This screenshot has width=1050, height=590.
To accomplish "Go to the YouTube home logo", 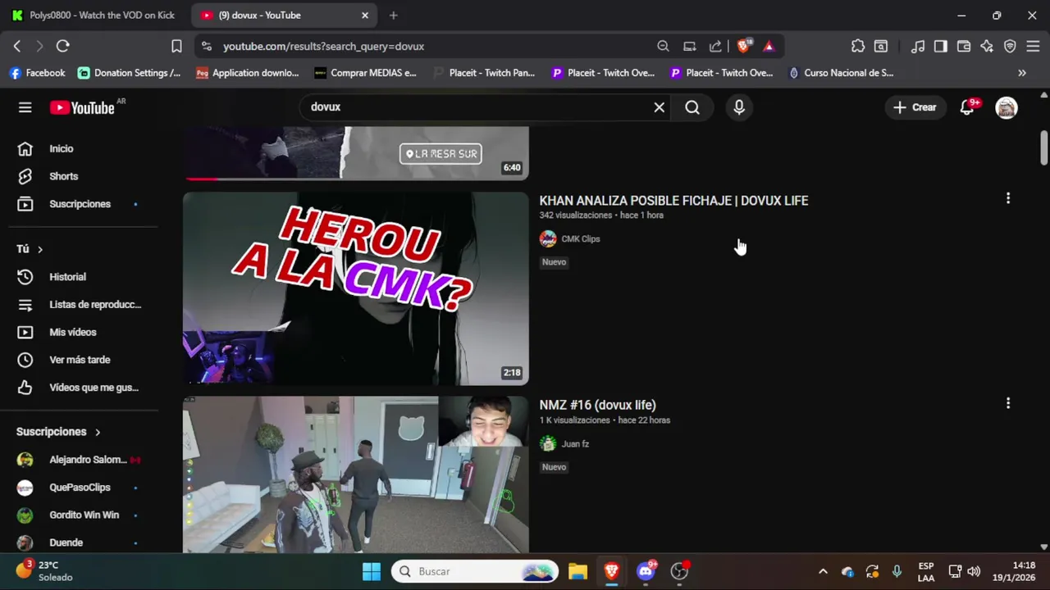I will coord(82,107).
